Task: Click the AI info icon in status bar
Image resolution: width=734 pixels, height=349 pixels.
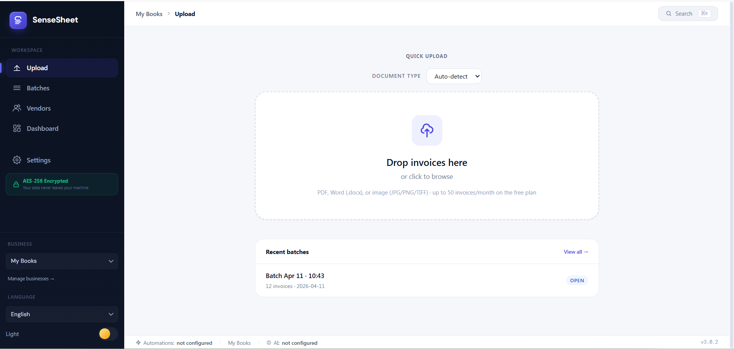Action: (x=268, y=343)
